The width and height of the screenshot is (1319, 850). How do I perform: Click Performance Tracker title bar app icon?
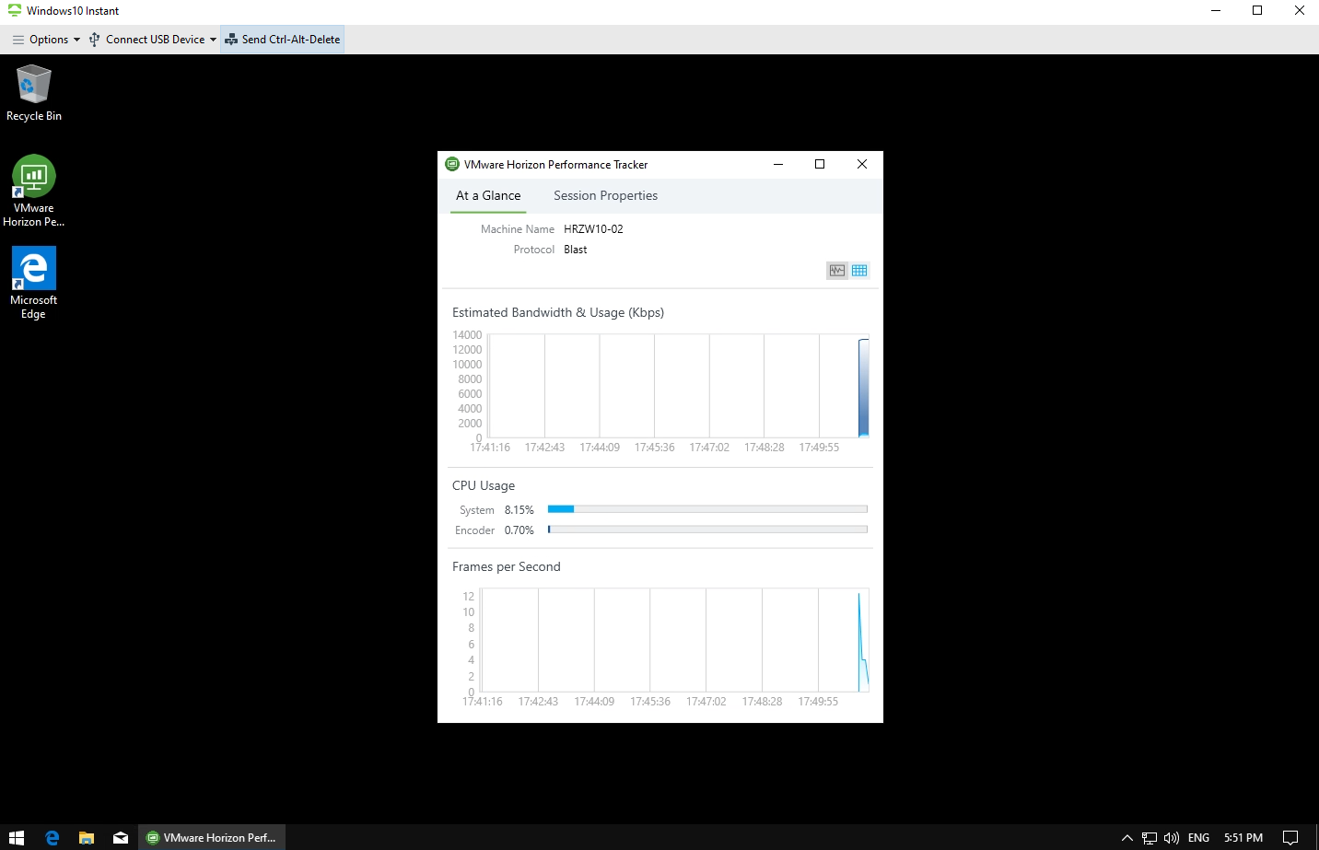pyautogui.click(x=452, y=164)
